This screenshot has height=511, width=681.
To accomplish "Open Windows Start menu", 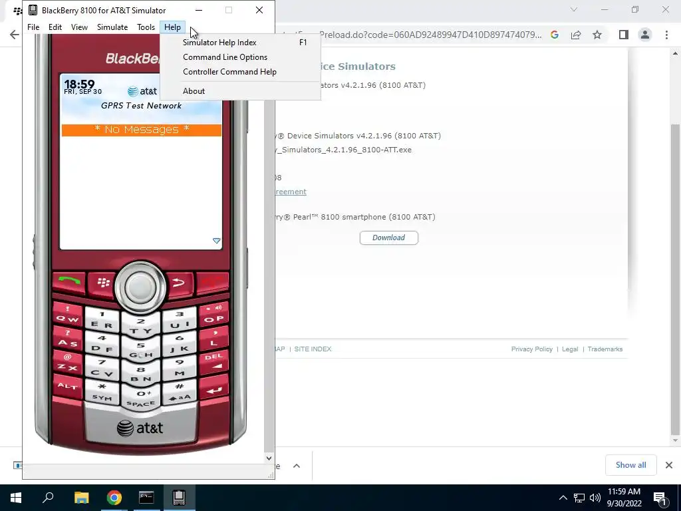I will [x=16, y=498].
